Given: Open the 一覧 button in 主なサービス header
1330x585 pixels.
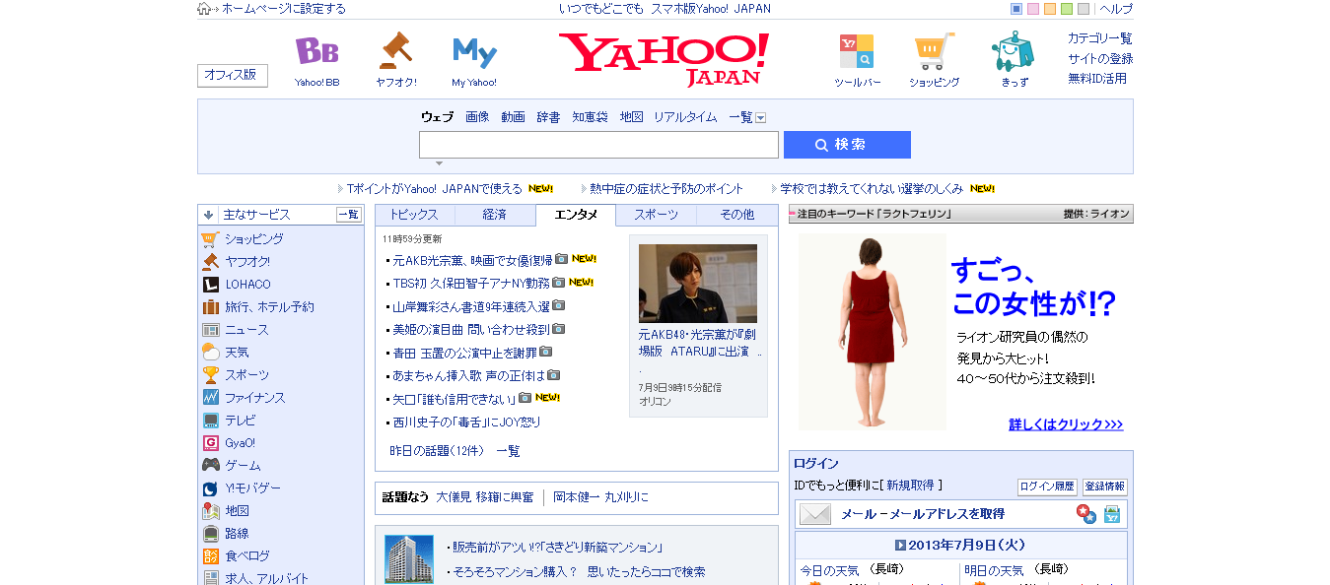Looking at the screenshot, I should (349, 215).
